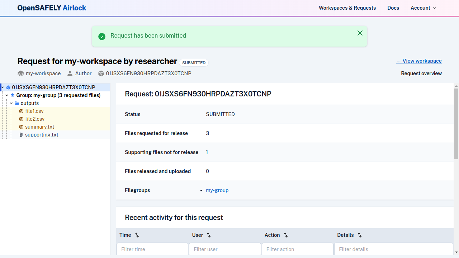Open the Account dropdown menu
The height and width of the screenshot is (258, 459).
click(423, 8)
